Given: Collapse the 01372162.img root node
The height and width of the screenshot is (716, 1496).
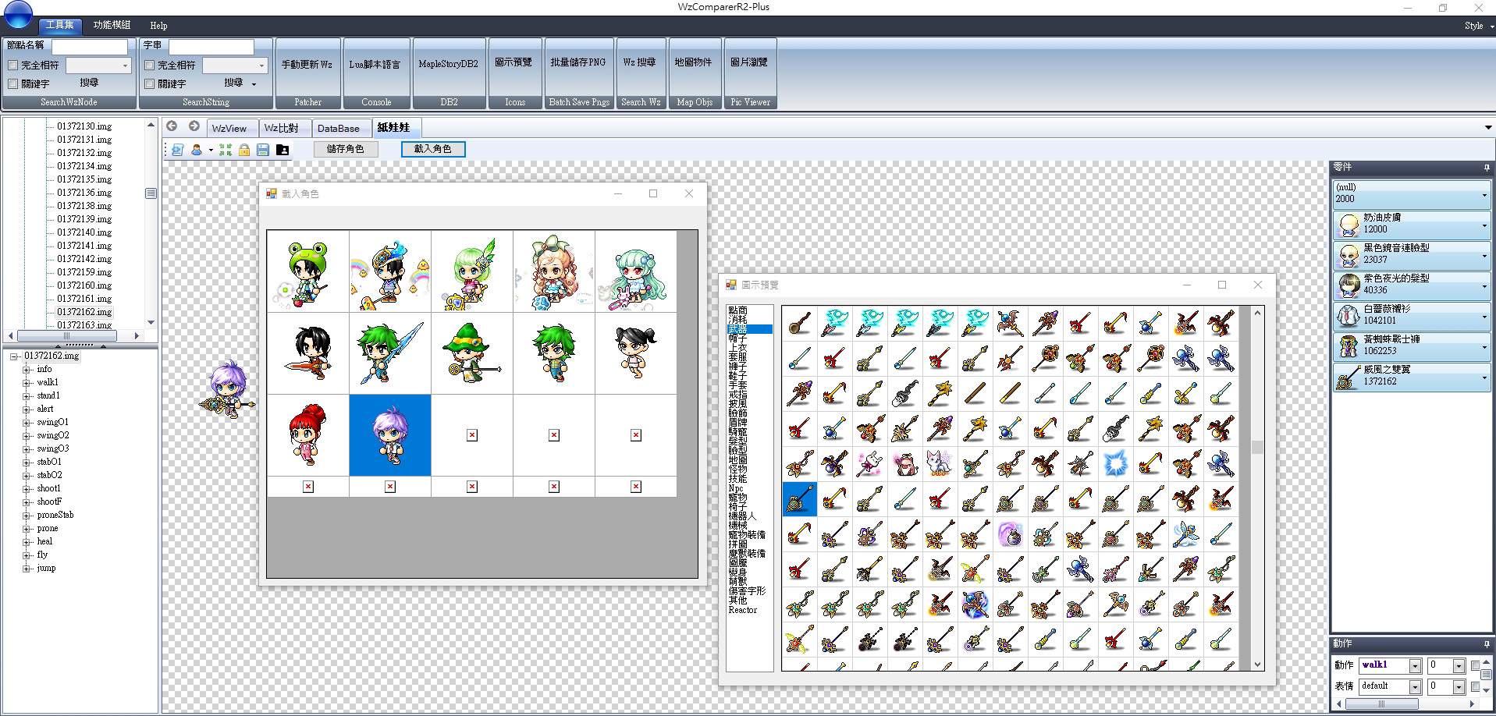Looking at the screenshot, I should pyautogui.click(x=14, y=356).
